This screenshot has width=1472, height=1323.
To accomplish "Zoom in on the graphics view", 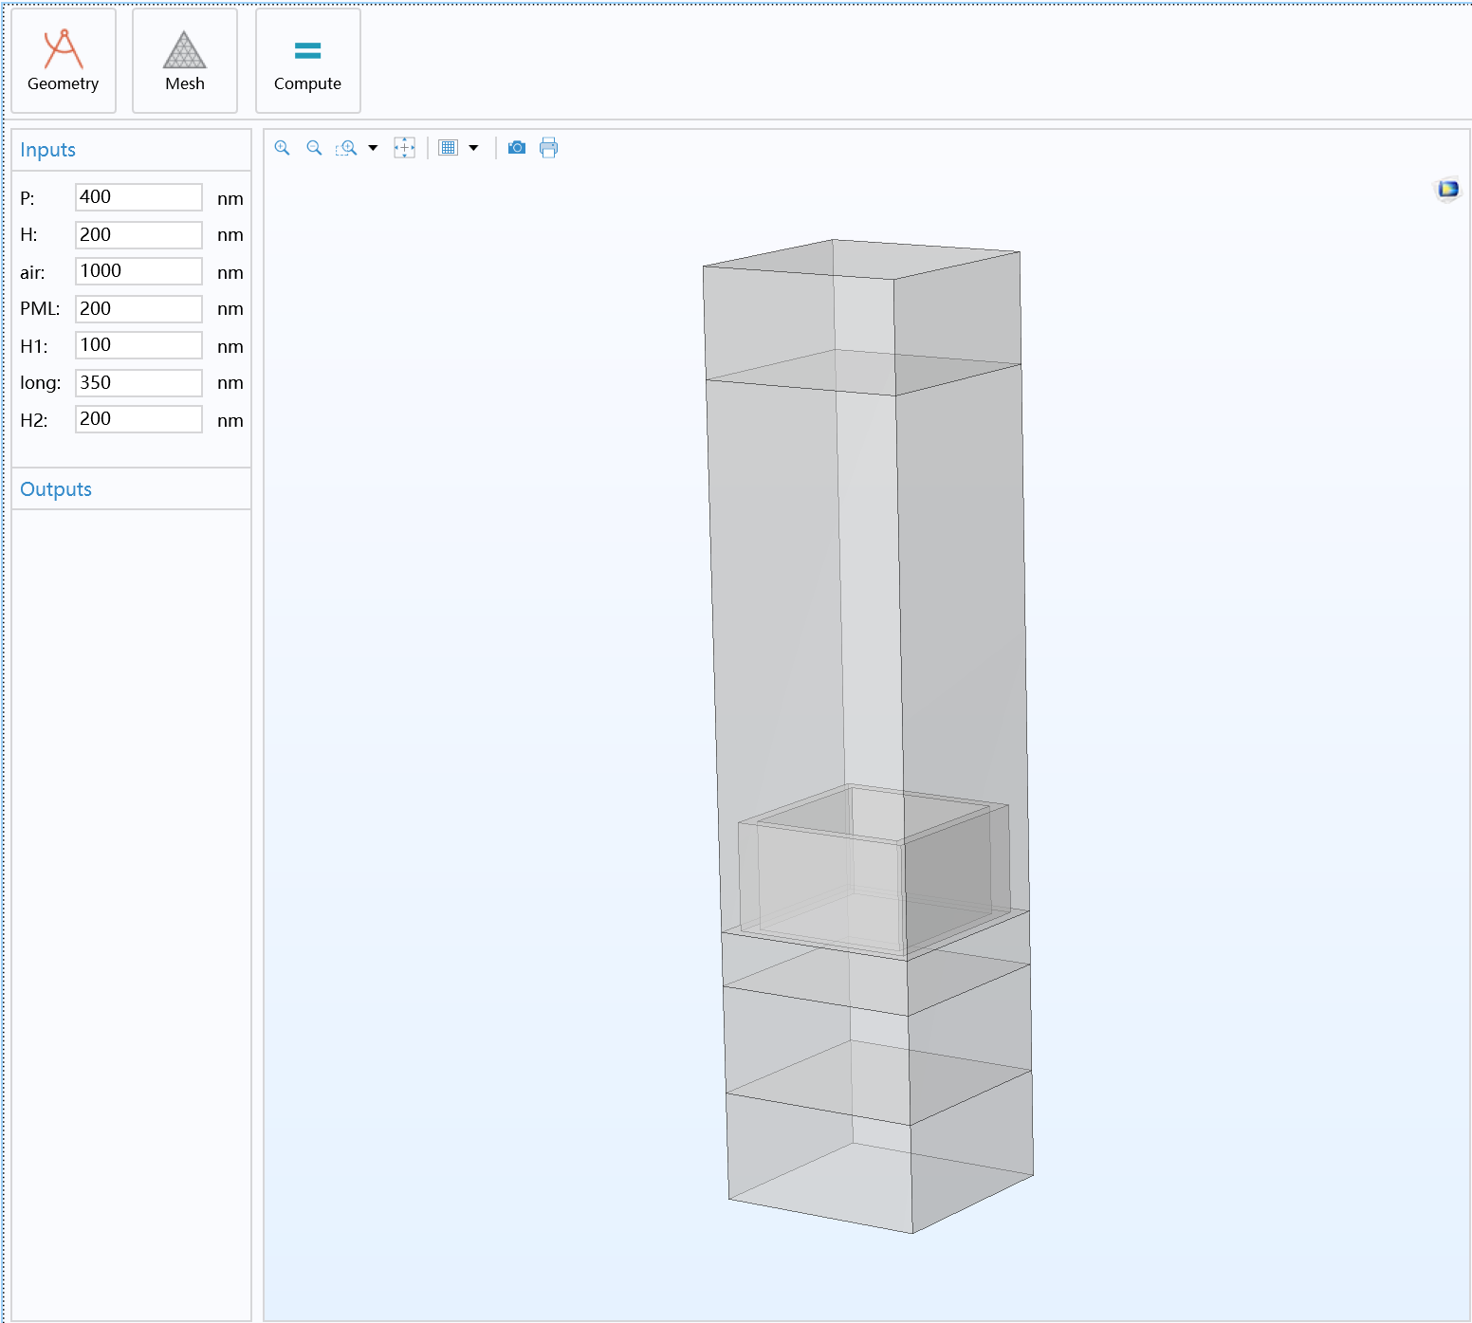I will click(282, 148).
